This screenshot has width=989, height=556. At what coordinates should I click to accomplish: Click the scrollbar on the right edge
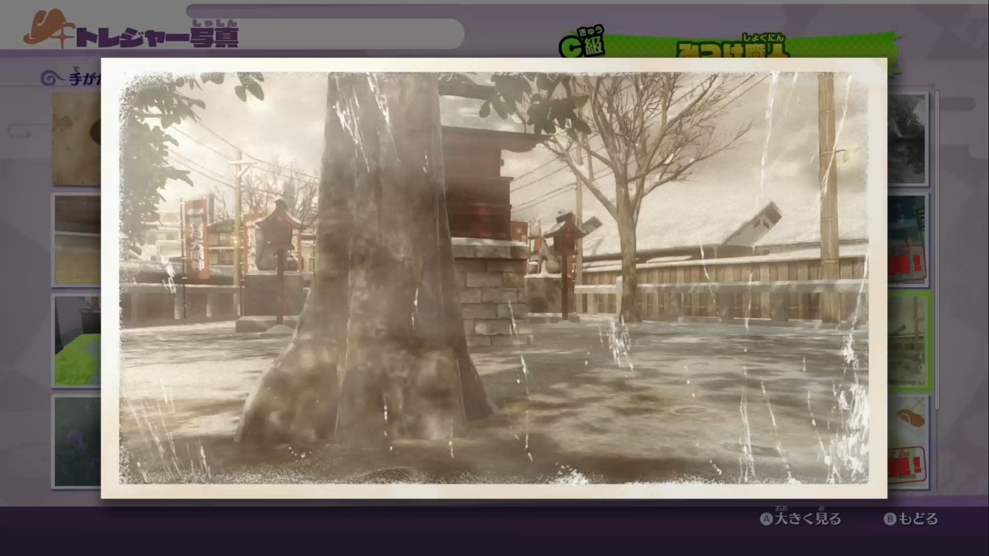click(x=936, y=250)
